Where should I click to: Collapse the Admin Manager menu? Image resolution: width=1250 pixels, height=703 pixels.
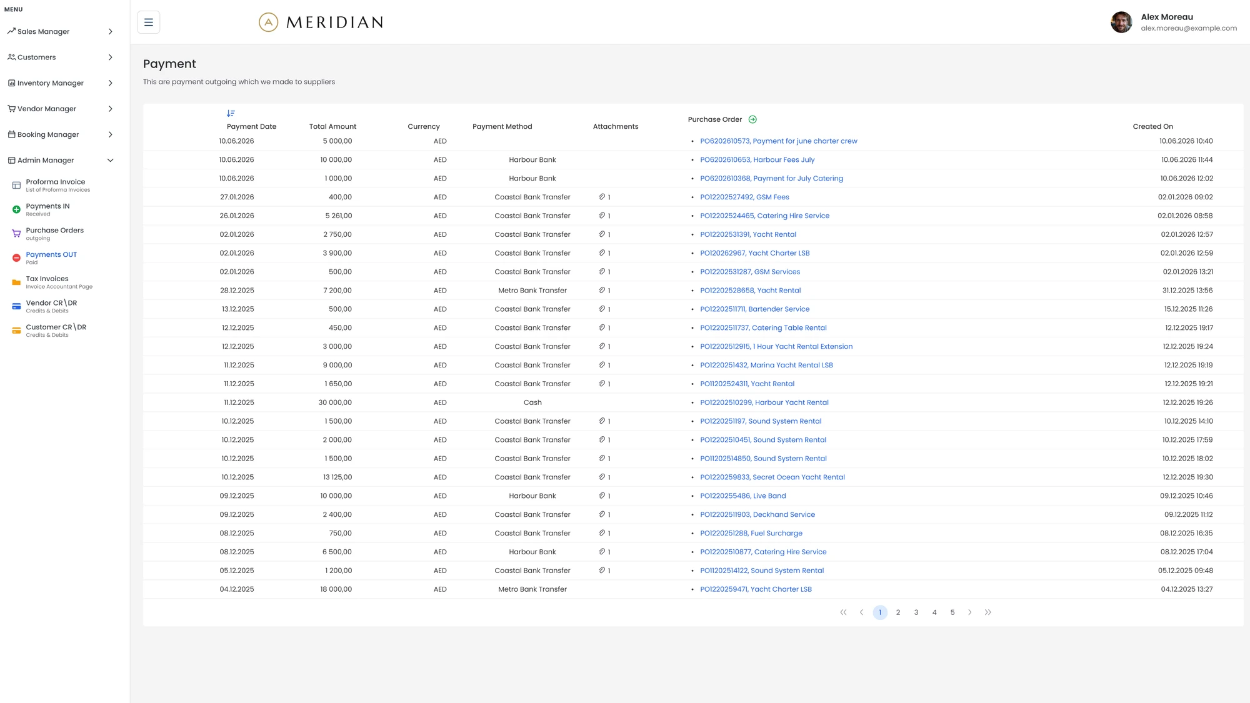click(x=60, y=160)
